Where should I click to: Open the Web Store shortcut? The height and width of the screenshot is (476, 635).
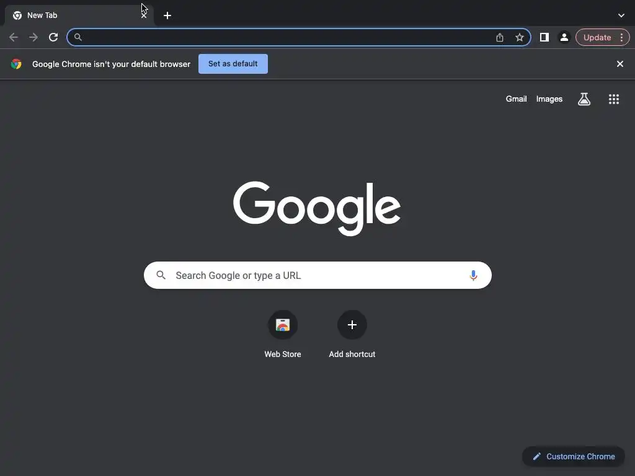pos(283,334)
